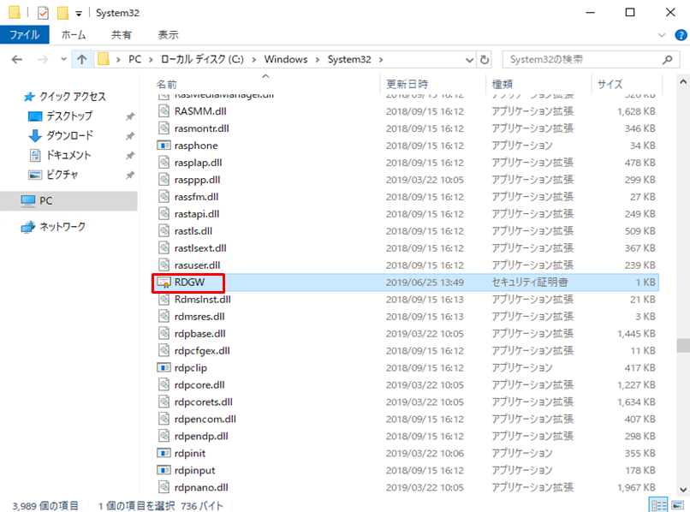
Task: Click the vertical scrollbar thumb
Action: (x=683, y=345)
